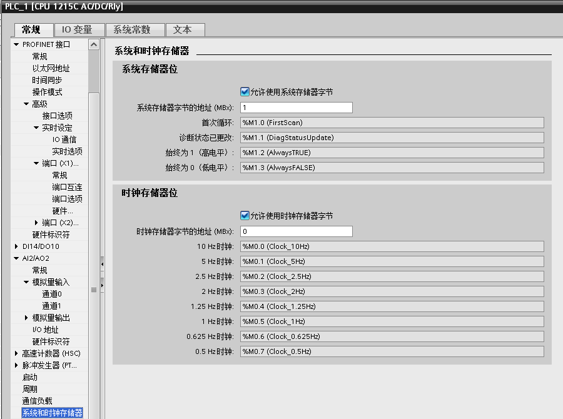This screenshot has height=419, width=563.
Task: Click the 时钟存储器字节的地址 input field
Action: [x=297, y=231]
